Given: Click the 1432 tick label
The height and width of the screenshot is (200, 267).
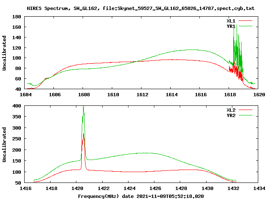Looking at the screenshot, I should click(x=233, y=188).
